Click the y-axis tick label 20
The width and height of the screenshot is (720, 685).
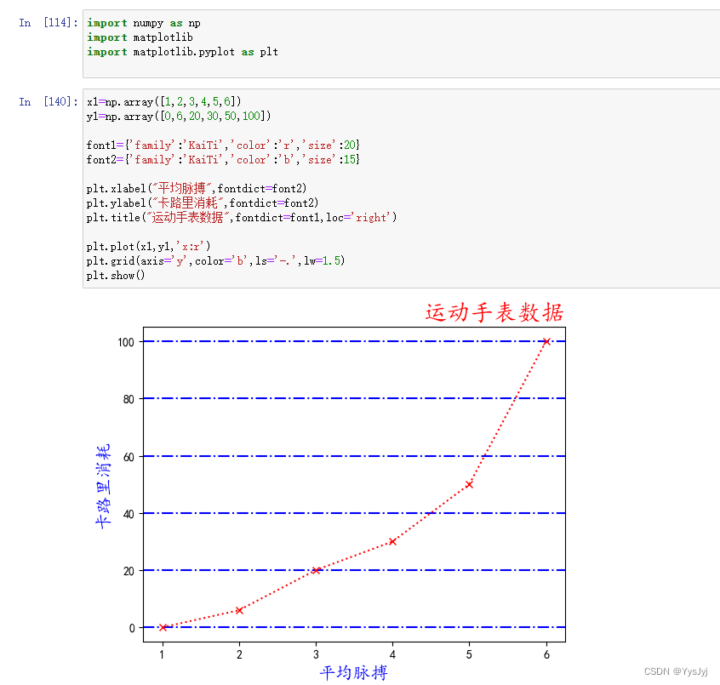[129, 571]
